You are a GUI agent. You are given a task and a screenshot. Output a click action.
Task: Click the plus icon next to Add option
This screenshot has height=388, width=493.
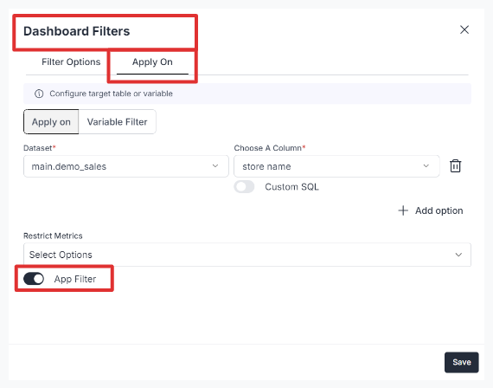403,210
